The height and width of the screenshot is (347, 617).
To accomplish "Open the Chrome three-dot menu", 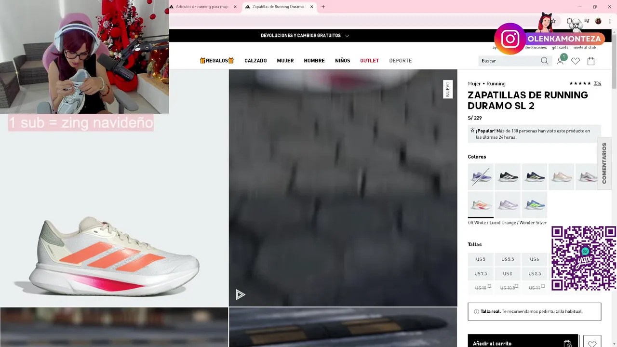I will pyautogui.click(x=610, y=21).
